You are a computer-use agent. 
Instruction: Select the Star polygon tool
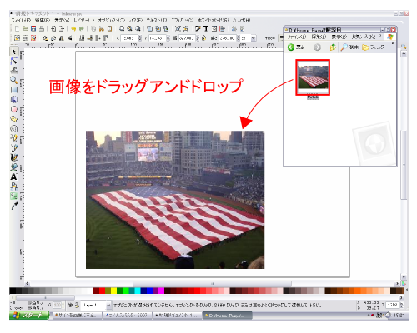pos(14,119)
